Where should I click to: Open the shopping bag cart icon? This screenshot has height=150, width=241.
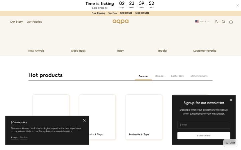tap(231, 22)
